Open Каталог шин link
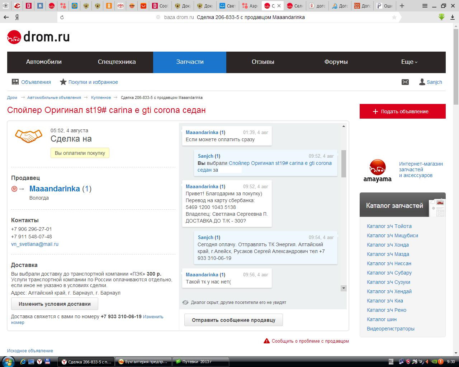This screenshot has width=459, height=367. point(382,319)
